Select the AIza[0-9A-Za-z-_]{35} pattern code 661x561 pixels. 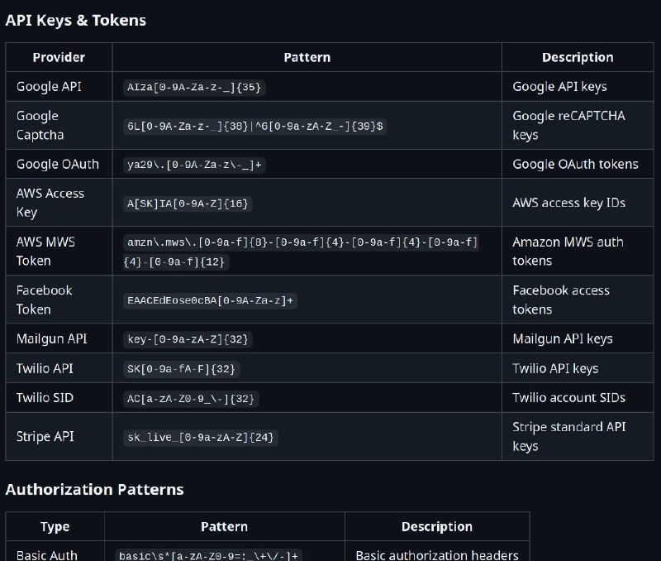194,88
